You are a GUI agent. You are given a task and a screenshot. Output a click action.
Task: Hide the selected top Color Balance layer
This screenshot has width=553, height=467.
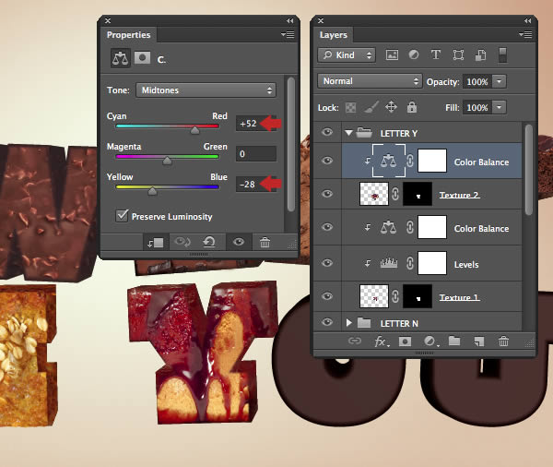(327, 161)
